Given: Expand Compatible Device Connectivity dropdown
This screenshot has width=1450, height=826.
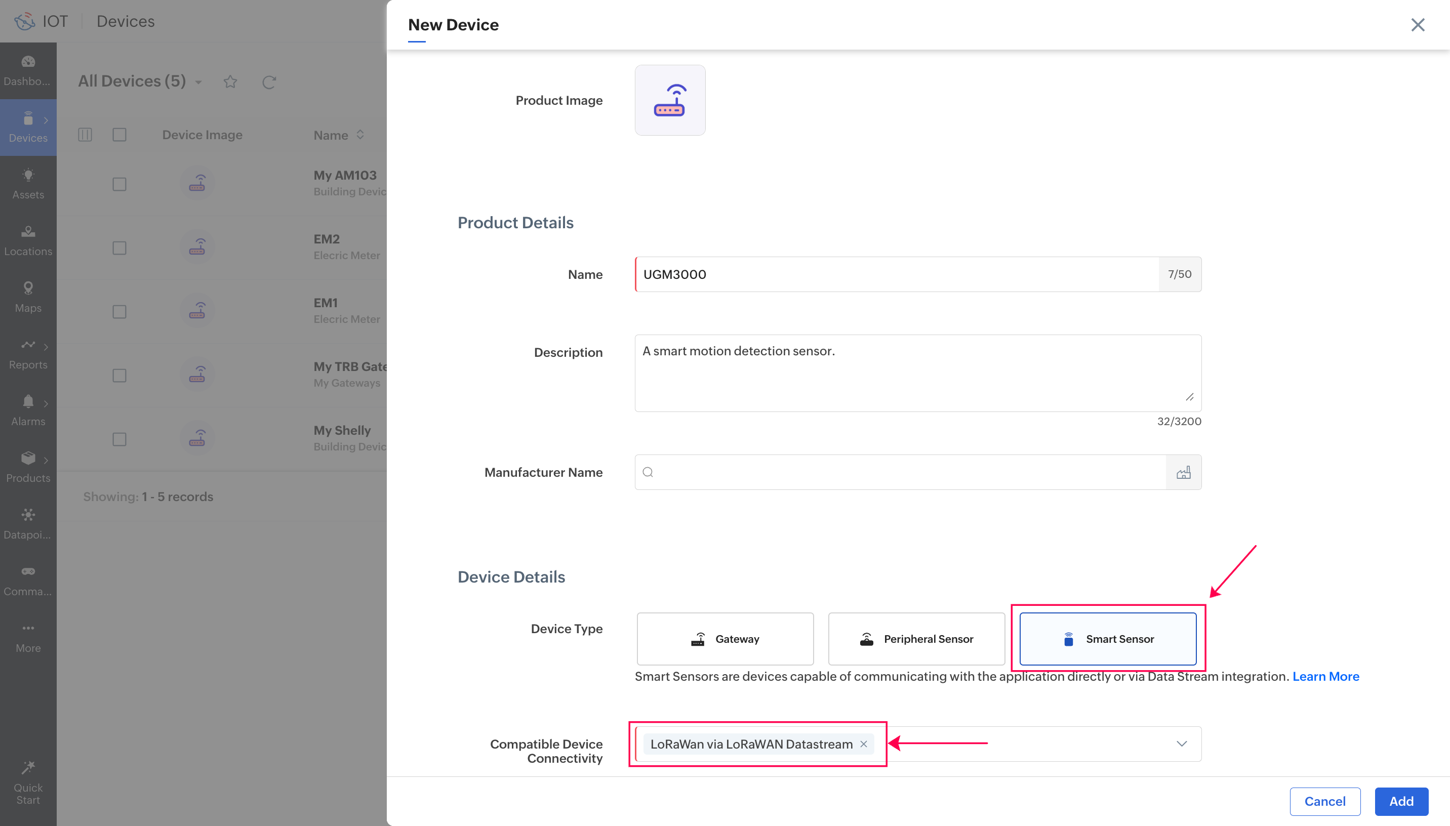Looking at the screenshot, I should pyautogui.click(x=1181, y=744).
